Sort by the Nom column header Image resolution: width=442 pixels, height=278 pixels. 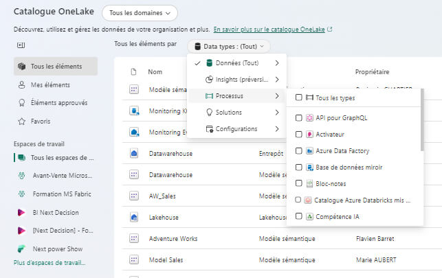155,72
